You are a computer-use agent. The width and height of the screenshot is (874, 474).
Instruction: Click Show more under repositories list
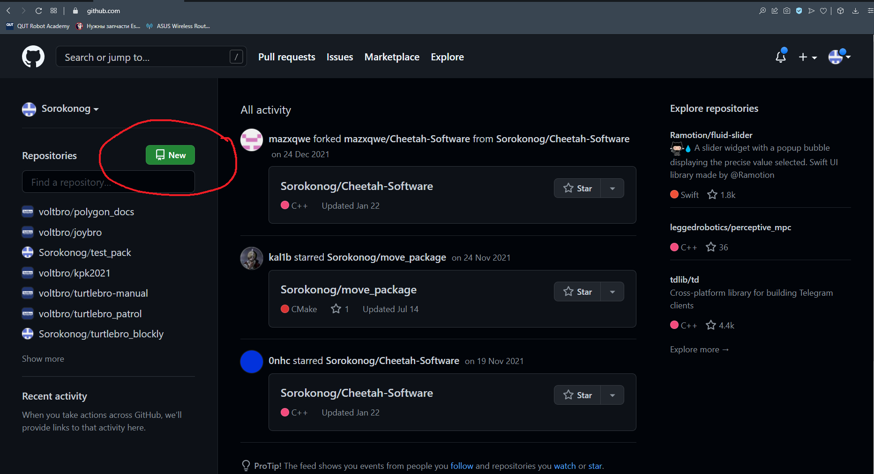coord(43,359)
